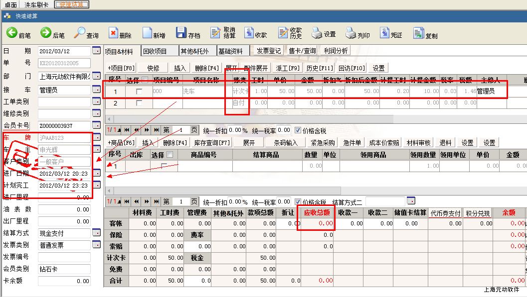Click the 后笔 forward arrow icon
The image size is (527, 297).
click(46, 33)
